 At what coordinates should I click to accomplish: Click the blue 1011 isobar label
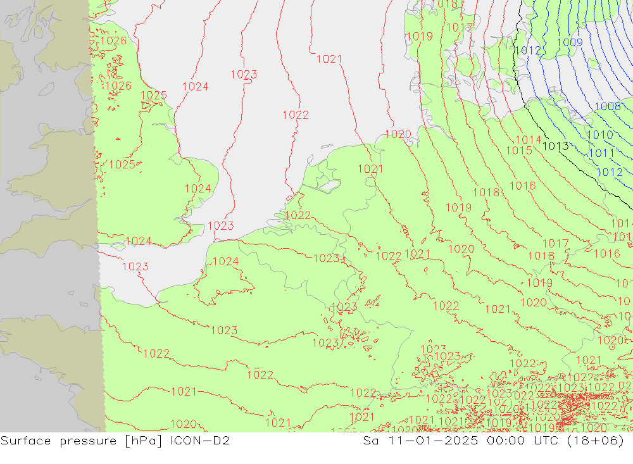pos(601,153)
